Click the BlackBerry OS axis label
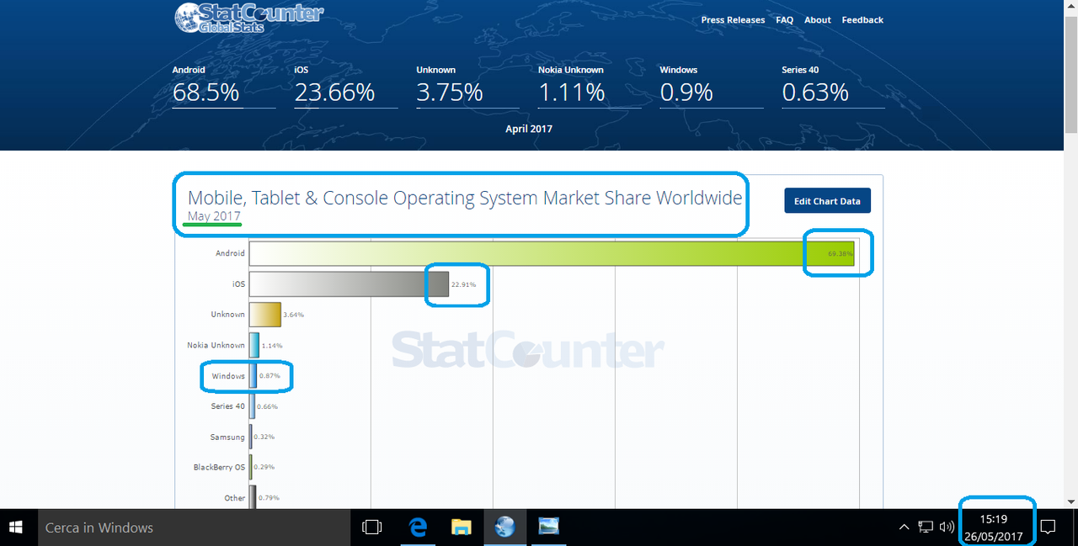This screenshot has width=1078, height=546. 219,467
